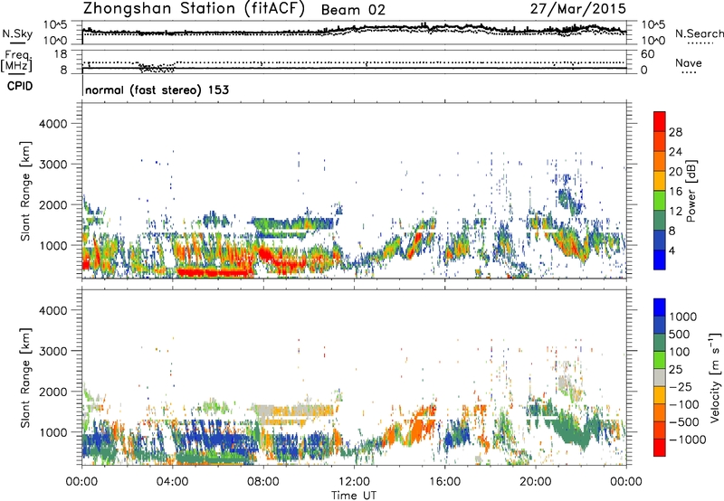Click the "16:00" time tick label

444,482
